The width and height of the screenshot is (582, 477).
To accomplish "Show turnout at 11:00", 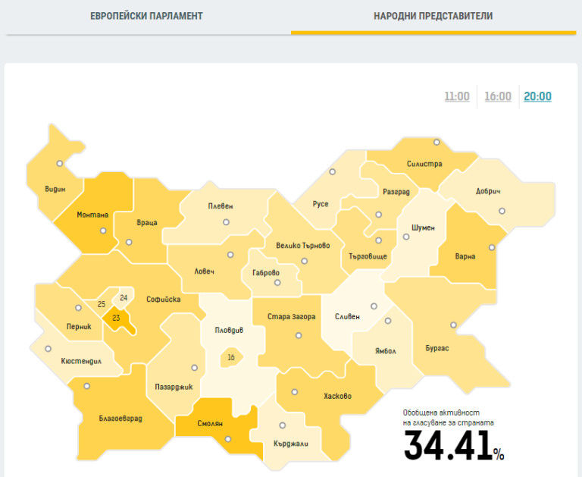I will (457, 96).
